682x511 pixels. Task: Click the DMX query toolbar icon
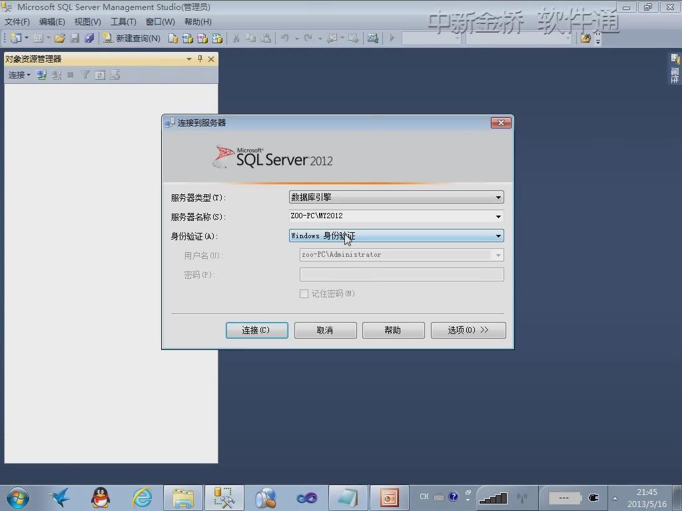click(x=202, y=38)
